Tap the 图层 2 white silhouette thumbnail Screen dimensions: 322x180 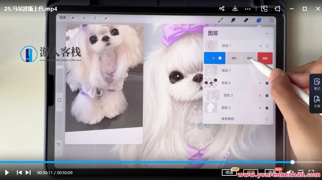coord(211,108)
